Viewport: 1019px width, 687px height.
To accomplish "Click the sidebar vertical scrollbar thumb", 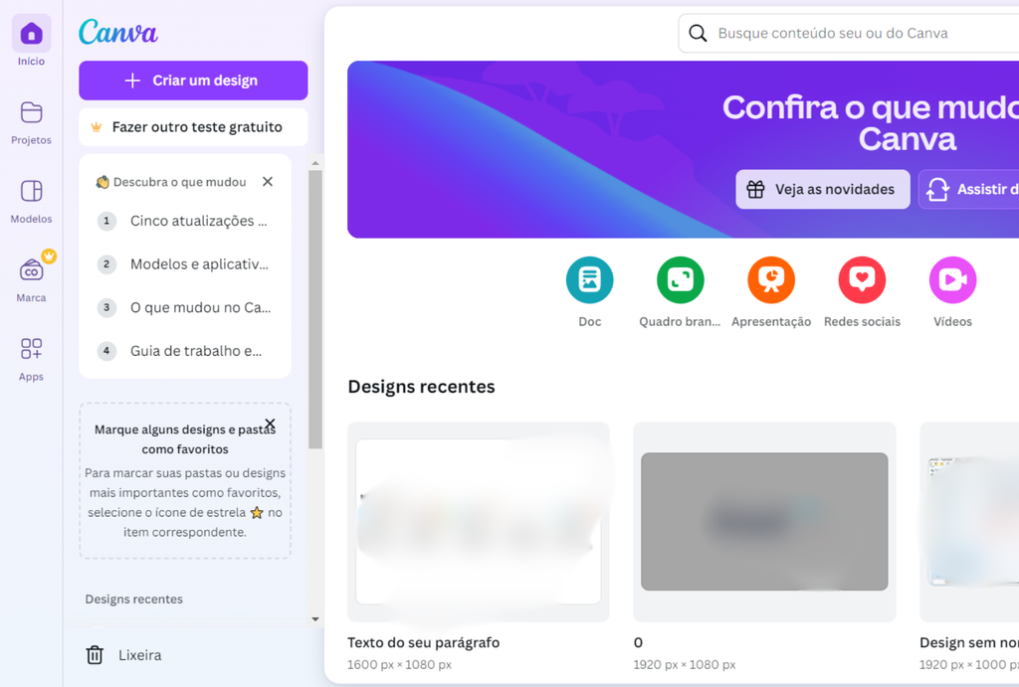I will coord(315,309).
